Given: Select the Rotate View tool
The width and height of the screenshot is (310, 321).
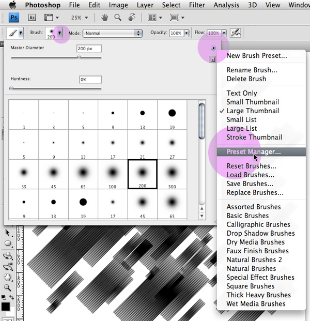Looking at the screenshot, I should (x=132, y=17).
